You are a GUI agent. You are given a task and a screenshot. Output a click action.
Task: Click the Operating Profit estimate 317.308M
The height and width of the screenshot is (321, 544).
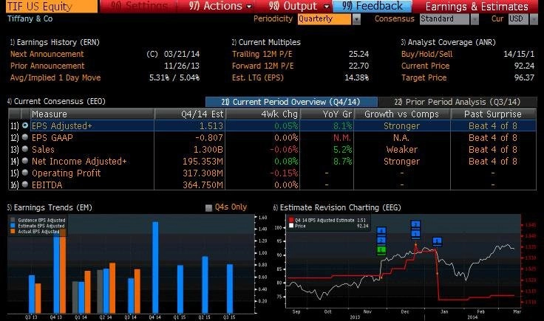pos(203,173)
